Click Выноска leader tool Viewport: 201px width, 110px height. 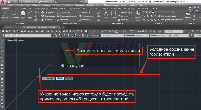[123, 16]
